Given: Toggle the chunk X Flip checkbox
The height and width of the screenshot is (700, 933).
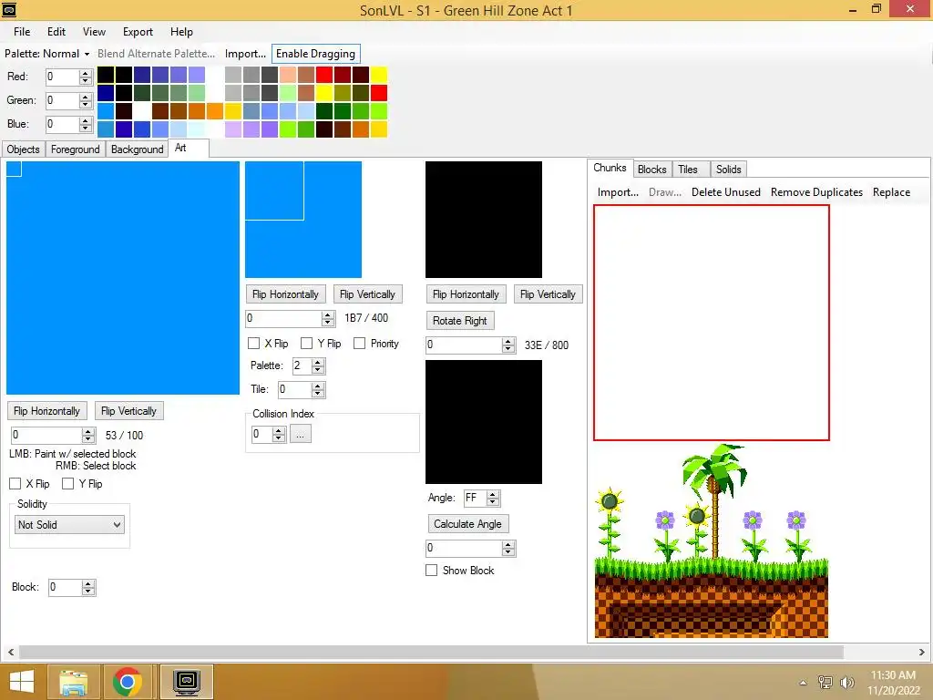Looking at the screenshot, I should click(x=15, y=484).
